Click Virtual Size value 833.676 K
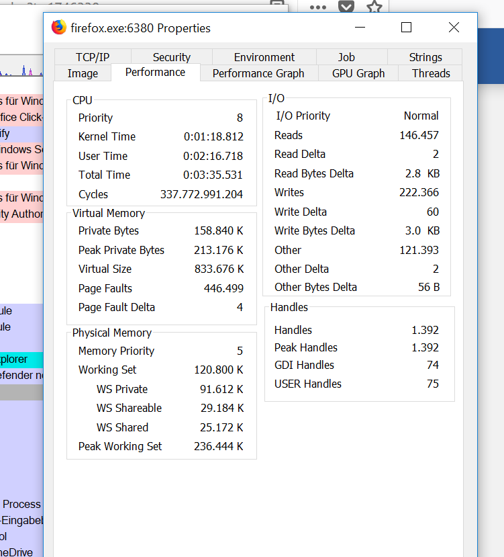Image resolution: width=504 pixels, height=557 pixels. point(219,269)
